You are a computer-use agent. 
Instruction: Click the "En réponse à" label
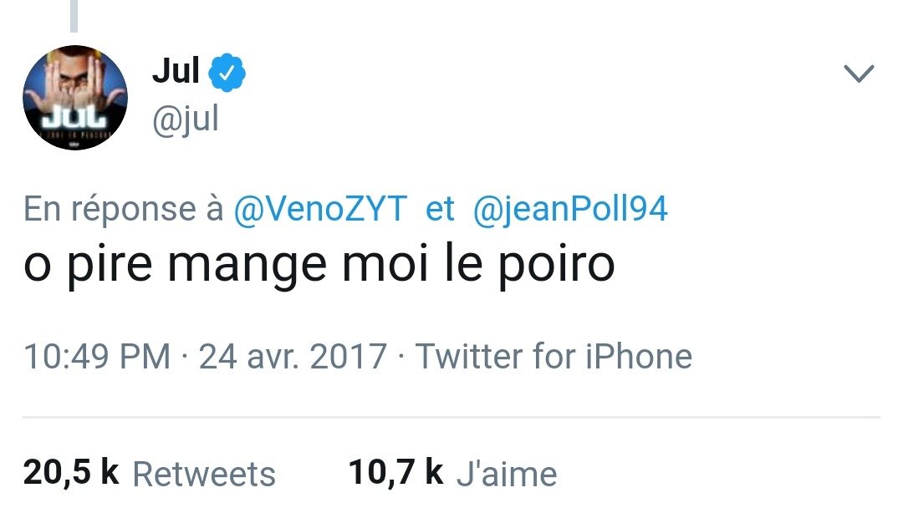coord(123,209)
